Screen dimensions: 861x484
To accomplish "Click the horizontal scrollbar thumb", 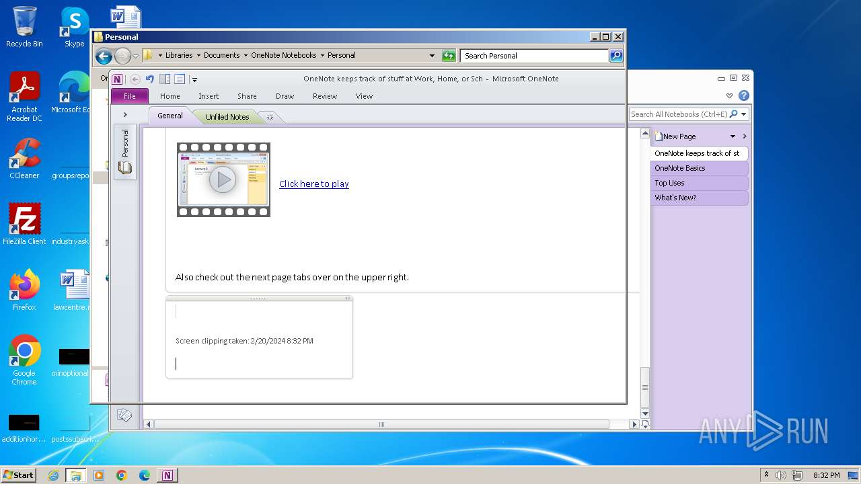I will (x=381, y=424).
